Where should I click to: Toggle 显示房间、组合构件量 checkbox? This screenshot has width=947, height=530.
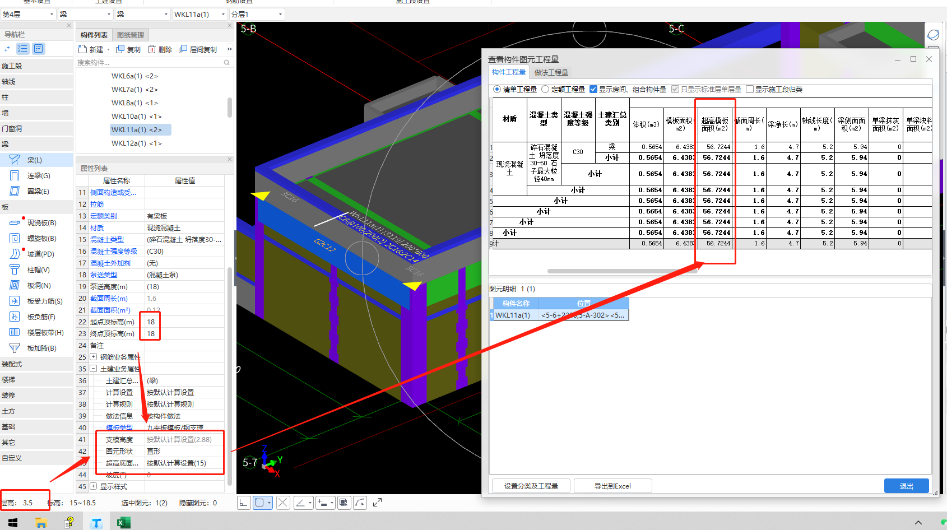click(593, 89)
